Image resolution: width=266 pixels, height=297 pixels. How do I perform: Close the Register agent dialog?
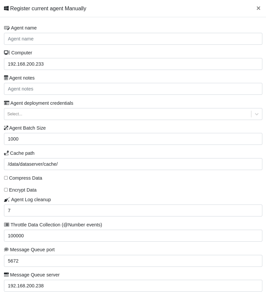click(258, 8)
